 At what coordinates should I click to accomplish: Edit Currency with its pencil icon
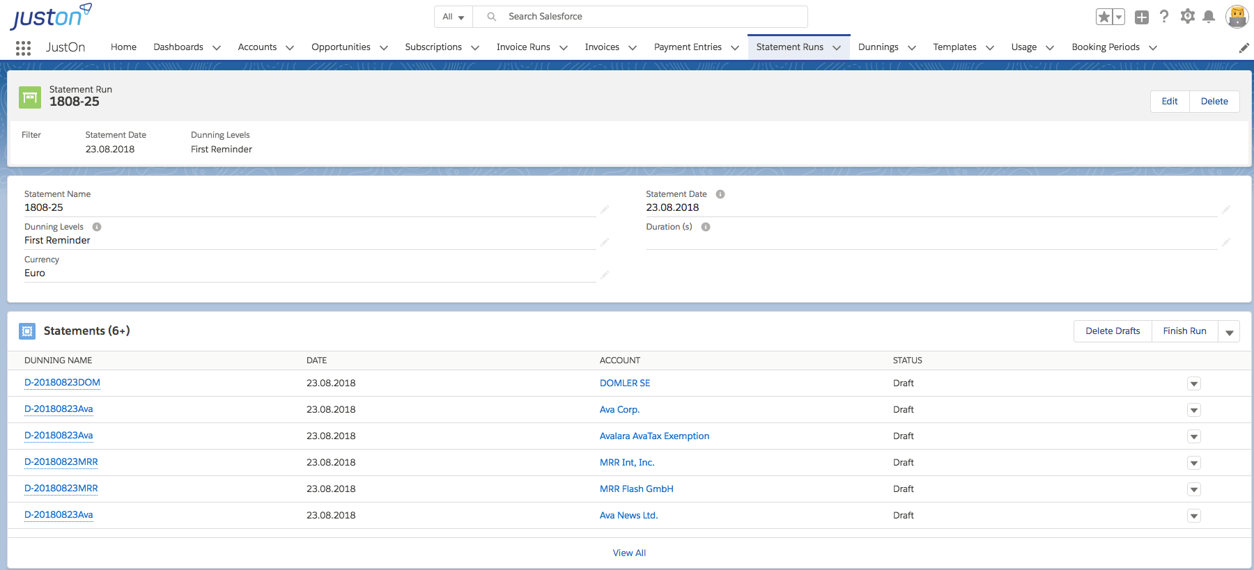point(605,274)
